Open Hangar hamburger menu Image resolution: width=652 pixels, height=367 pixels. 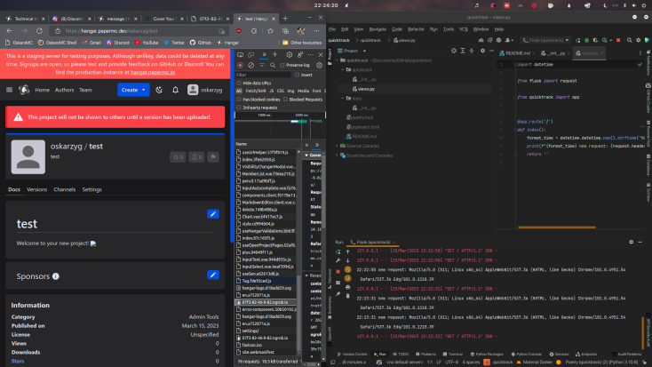coord(9,90)
